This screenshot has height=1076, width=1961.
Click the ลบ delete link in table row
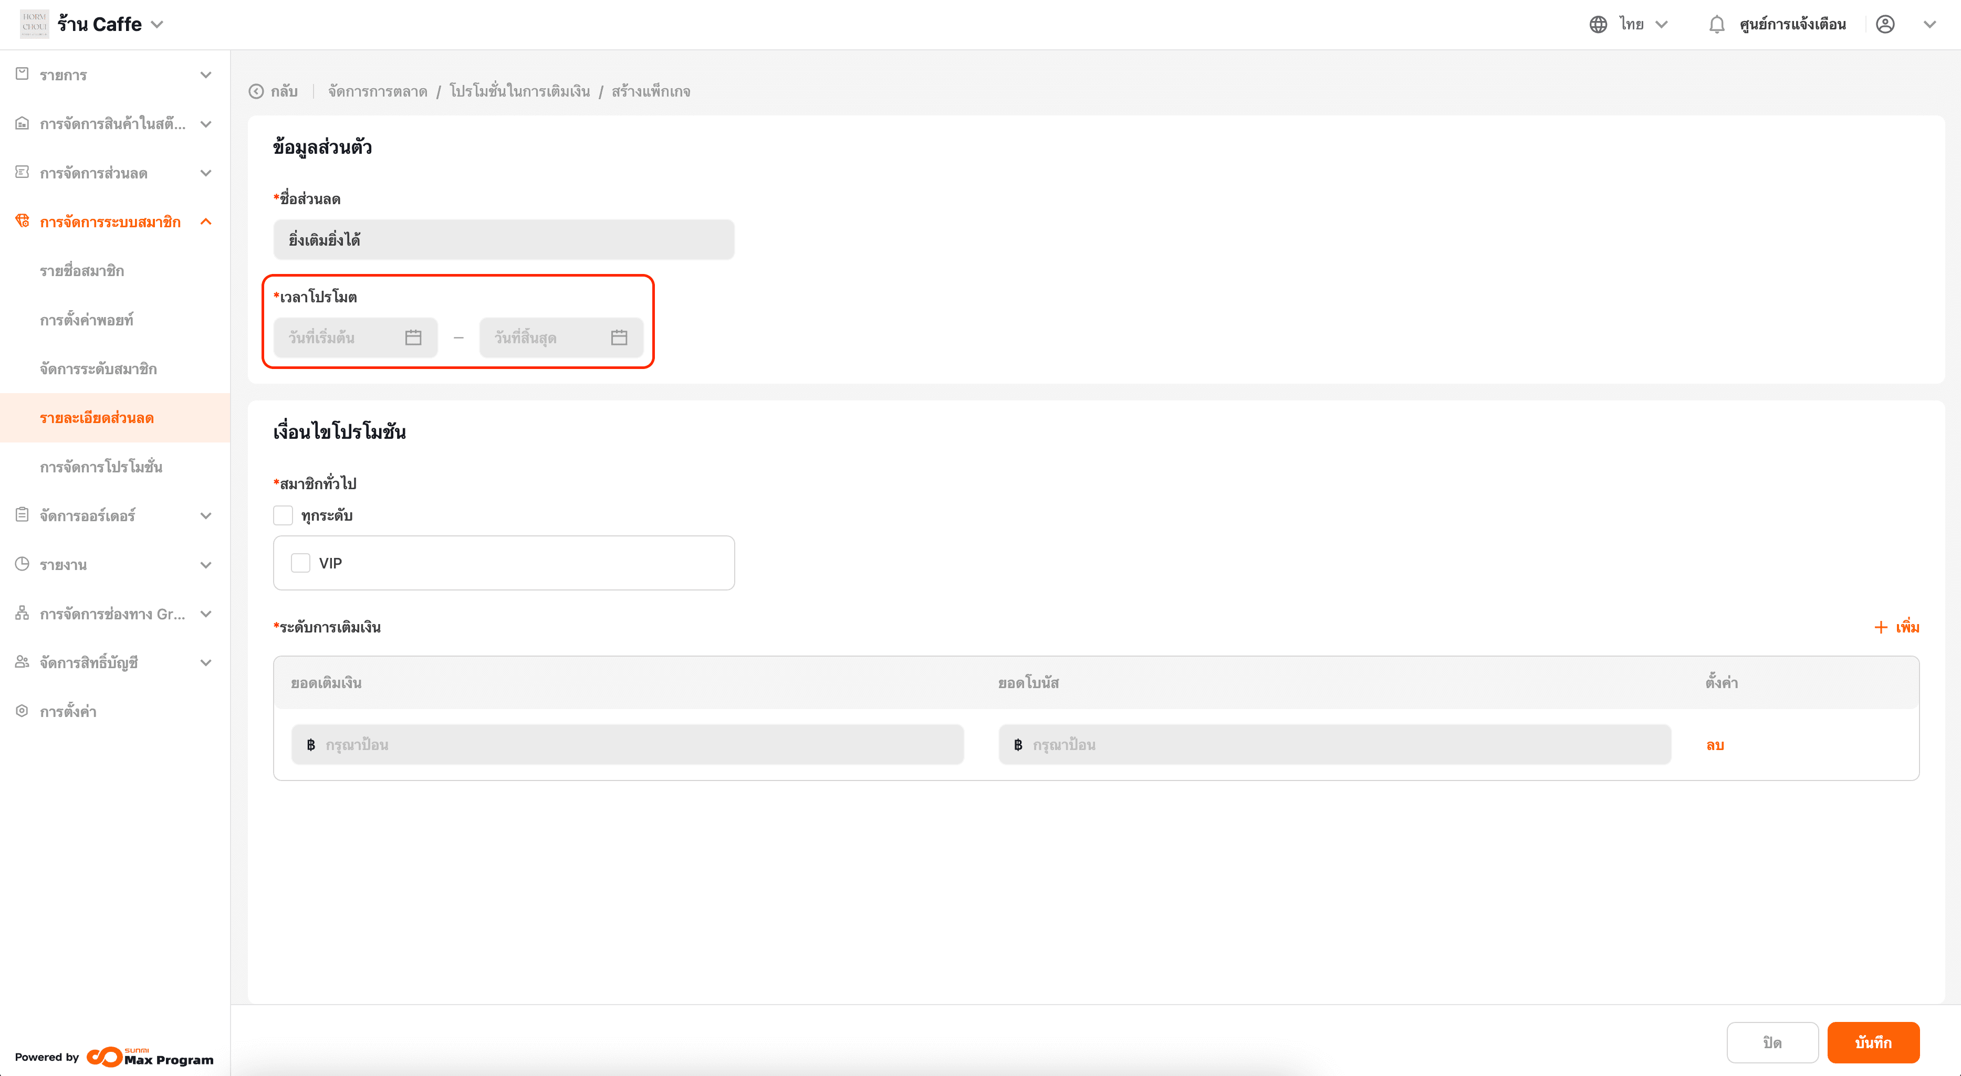coord(1714,745)
